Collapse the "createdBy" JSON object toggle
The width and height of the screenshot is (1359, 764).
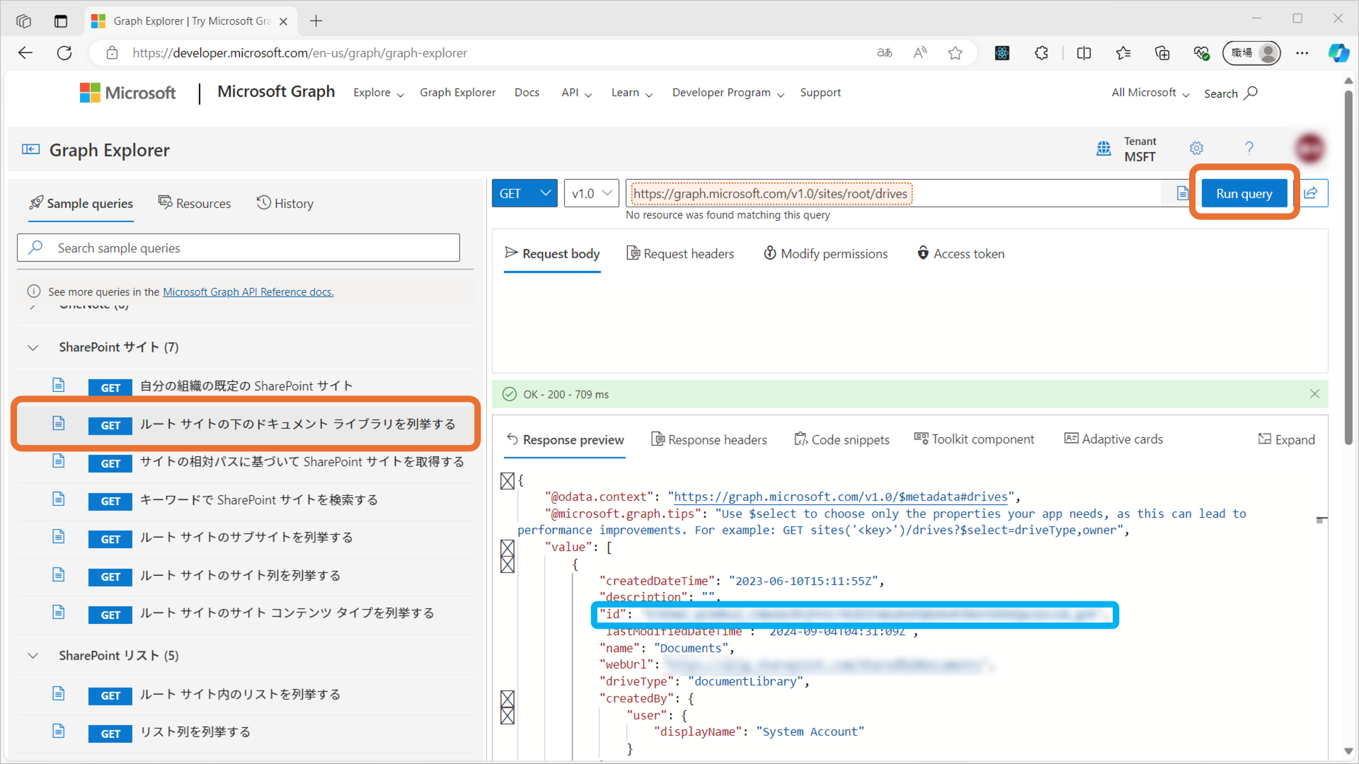click(x=508, y=699)
